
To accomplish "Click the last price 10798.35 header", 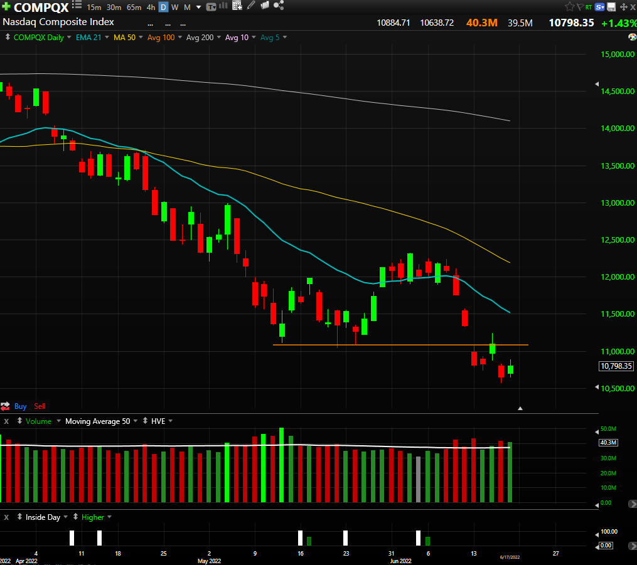I will [x=571, y=23].
